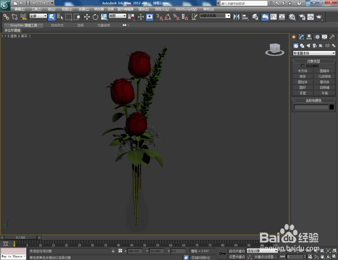Switch to 对象绘制 ribbon tab
Screen dimensions: 338x260
click(x=103, y=25)
